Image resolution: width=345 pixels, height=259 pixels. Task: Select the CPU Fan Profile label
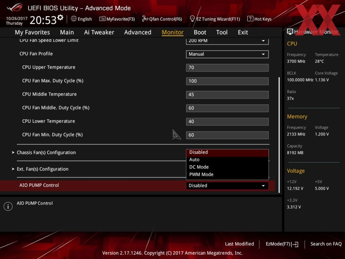pyautogui.click(x=36, y=54)
